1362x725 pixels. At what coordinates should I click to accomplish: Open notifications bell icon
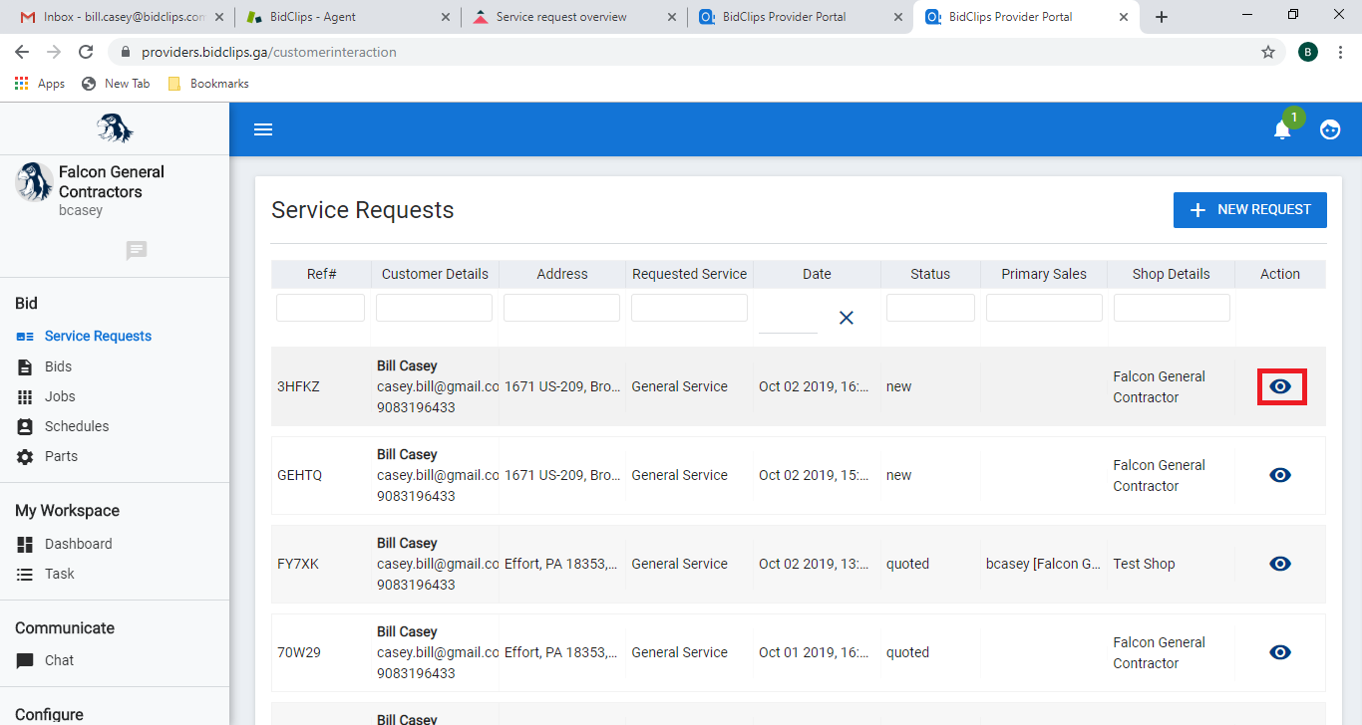pos(1282,129)
